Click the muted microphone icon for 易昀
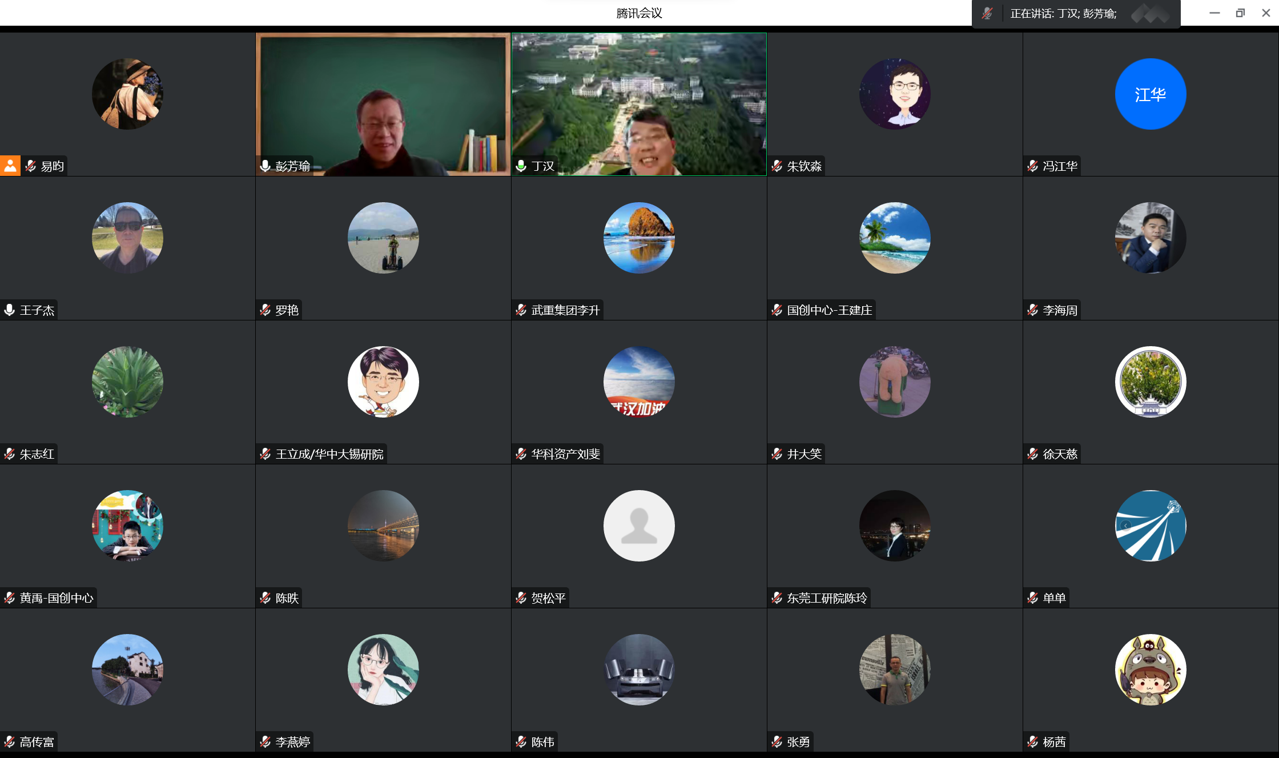Screen dimensions: 1279x758 click(x=31, y=166)
